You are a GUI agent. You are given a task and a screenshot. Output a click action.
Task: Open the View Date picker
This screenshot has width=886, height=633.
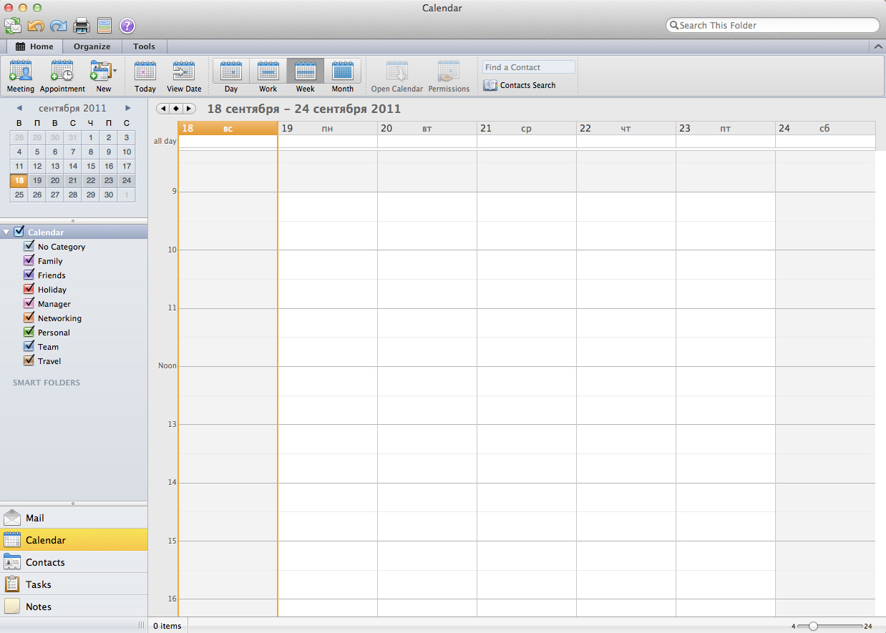[184, 72]
